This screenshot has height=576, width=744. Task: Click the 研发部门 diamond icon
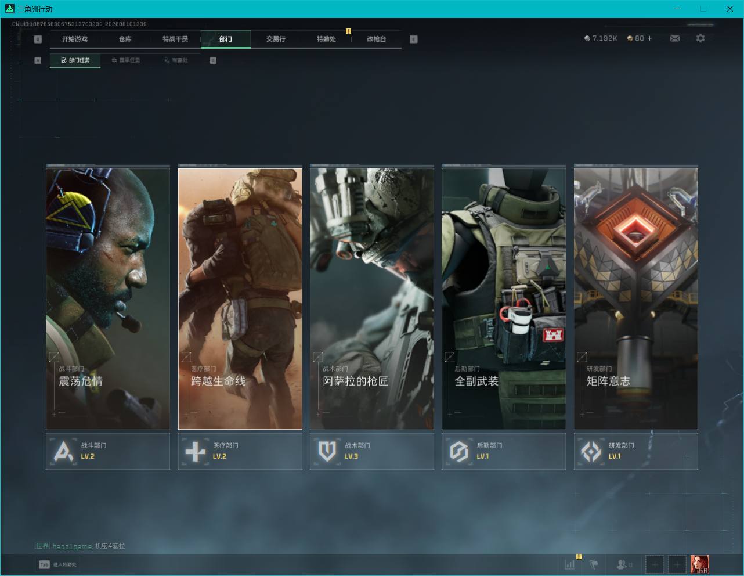591,451
